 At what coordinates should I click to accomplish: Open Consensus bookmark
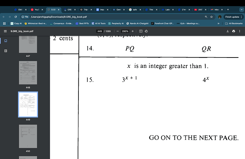pos(61,23)
